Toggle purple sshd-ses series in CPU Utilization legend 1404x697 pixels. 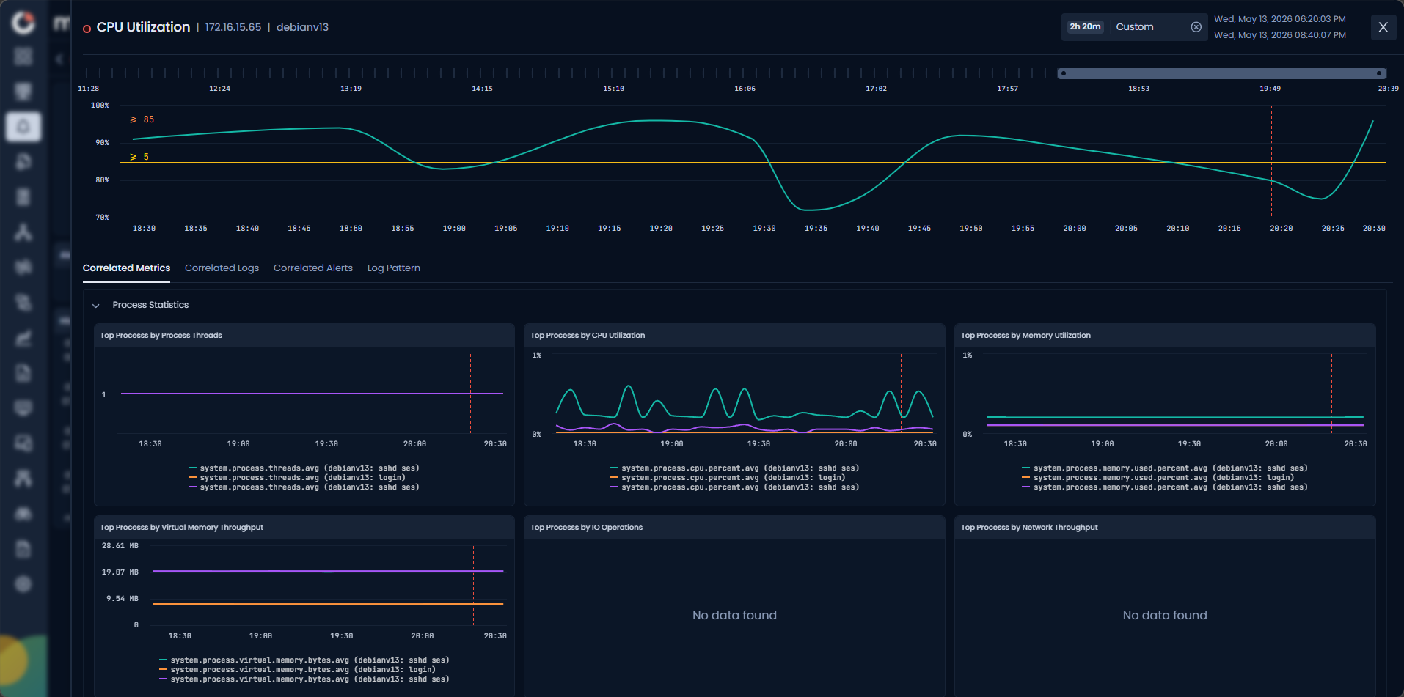pos(734,487)
